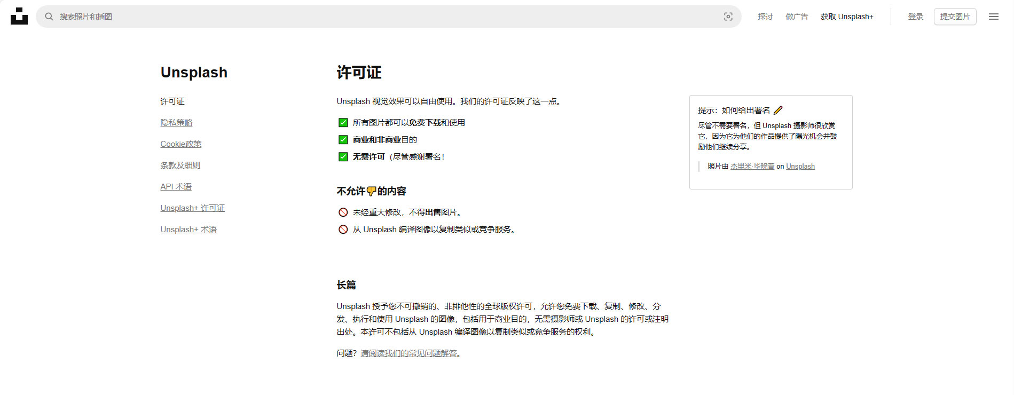This screenshot has height=395, width=1014.
Task: Open Cookie政策 sidebar link
Action: (181, 144)
